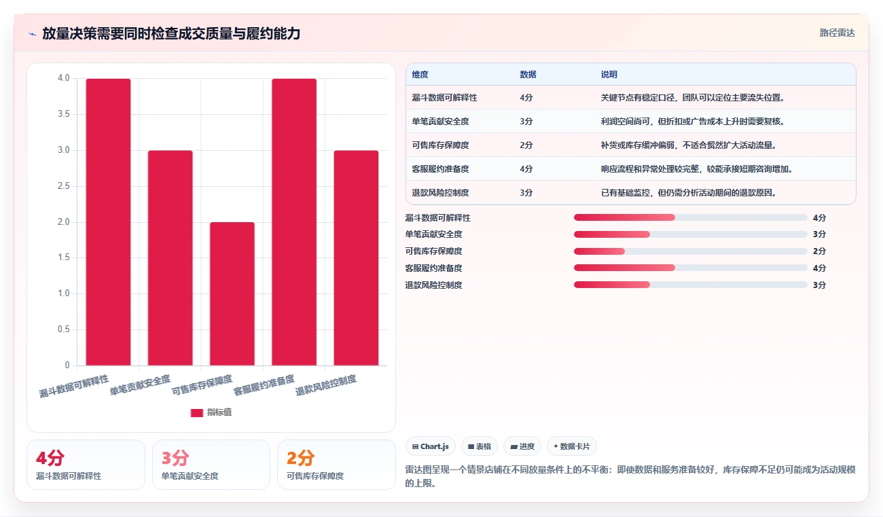The height and width of the screenshot is (517, 883).
Task: Click the summary paragraph starting 雷达图呈现
Action: tap(630, 477)
